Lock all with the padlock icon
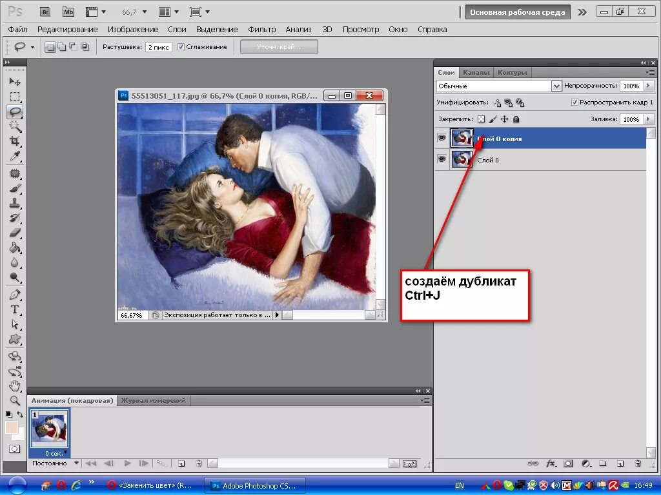This screenshot has width=661, height=495. click(516, 119)
